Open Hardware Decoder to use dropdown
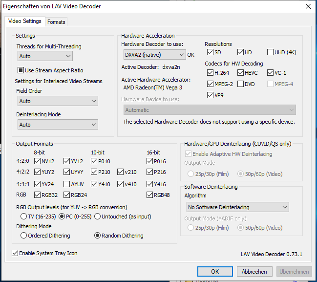Screen dimensions: 317x282 153,55
